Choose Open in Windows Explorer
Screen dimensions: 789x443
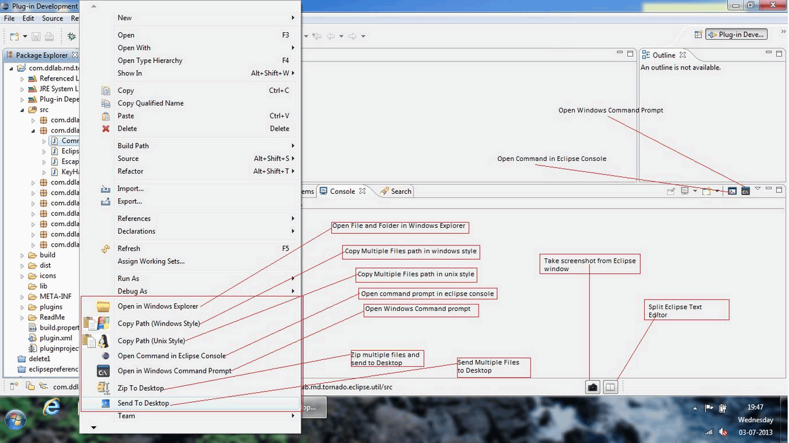point(191,306)
